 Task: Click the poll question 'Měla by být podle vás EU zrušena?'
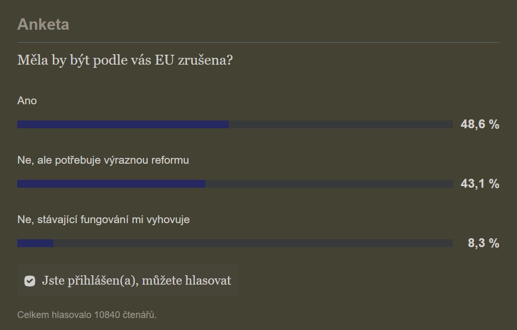[x=125, y=60]
